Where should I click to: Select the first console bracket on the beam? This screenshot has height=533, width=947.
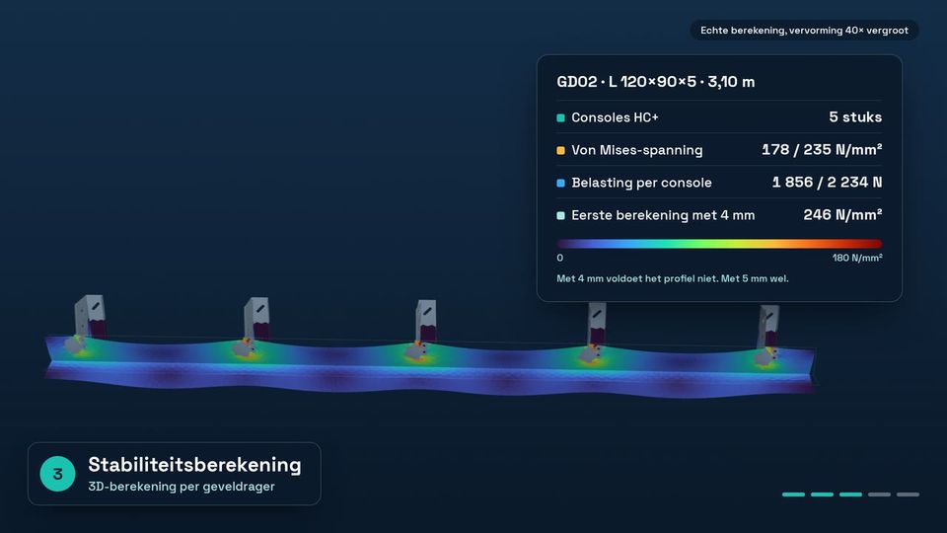tap(87, 325)
